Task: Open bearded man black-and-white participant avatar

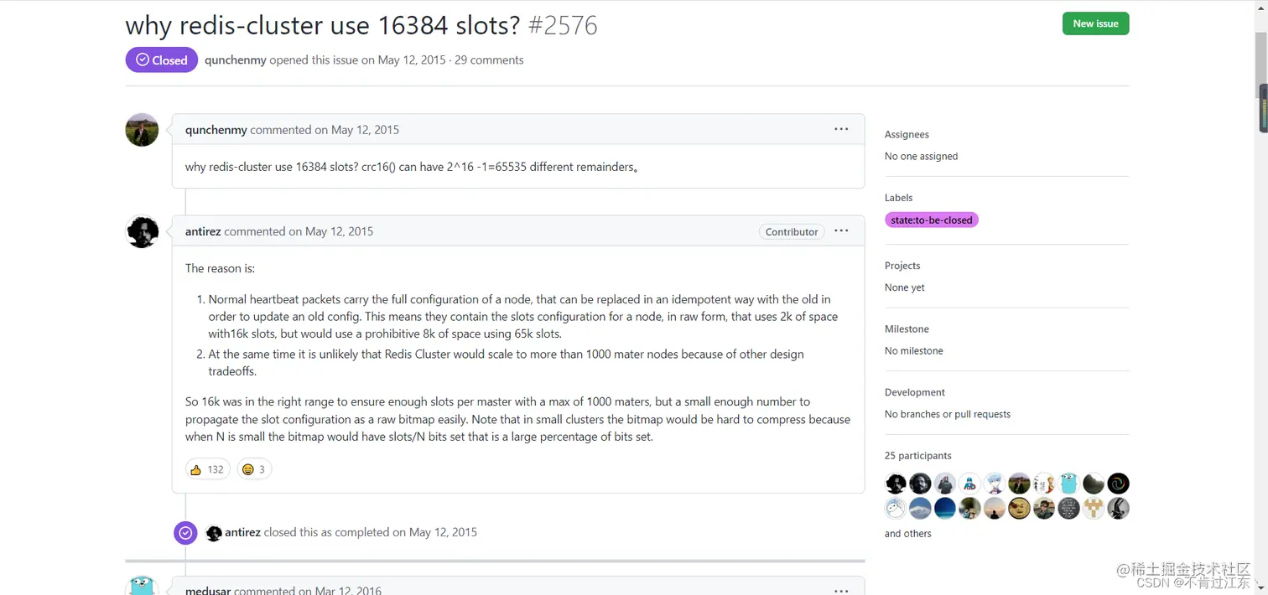Action: pos(921,484)
